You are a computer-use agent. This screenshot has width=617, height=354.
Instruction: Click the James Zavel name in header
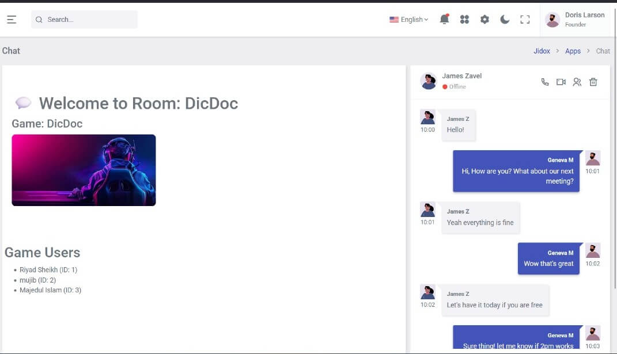click(x=461, y=76)
